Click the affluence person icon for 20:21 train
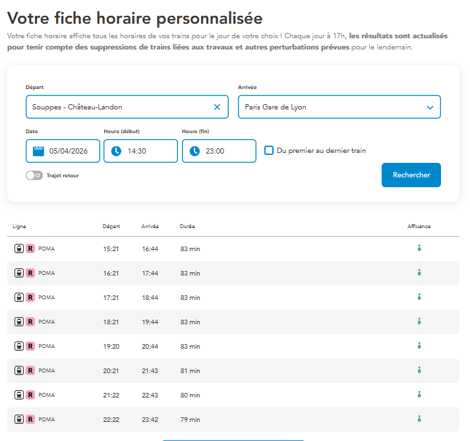Screen dimensions: 470x441 click(x=419, y=370)
